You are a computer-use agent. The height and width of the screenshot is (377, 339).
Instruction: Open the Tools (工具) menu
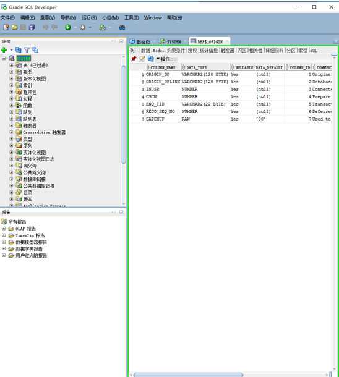pos(131,18)
